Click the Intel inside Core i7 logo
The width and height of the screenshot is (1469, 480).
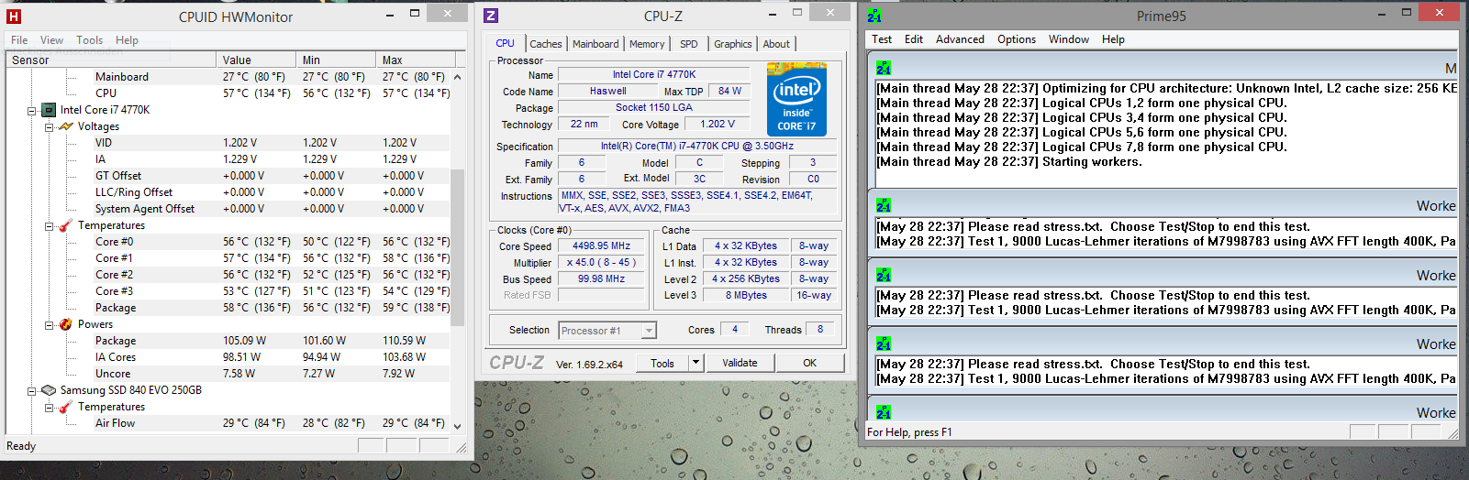(x=796, y=99)
